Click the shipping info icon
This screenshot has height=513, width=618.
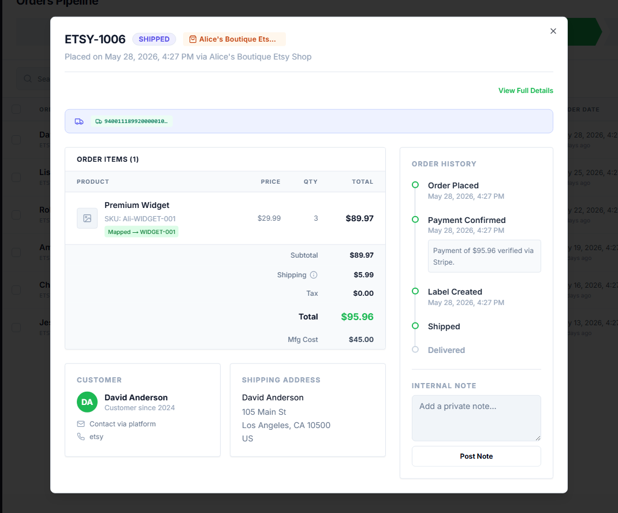pyautogui.click(x=314, y=275)
